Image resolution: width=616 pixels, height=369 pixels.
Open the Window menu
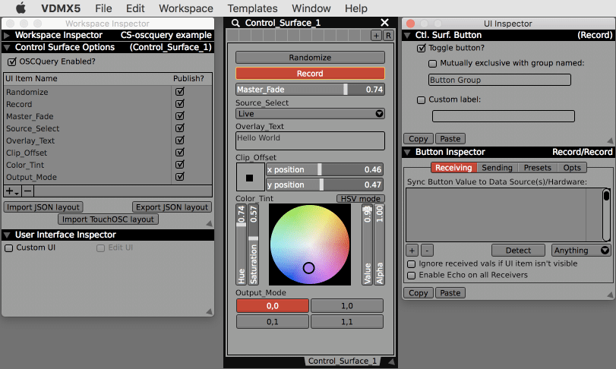click(x=311, y=8)
